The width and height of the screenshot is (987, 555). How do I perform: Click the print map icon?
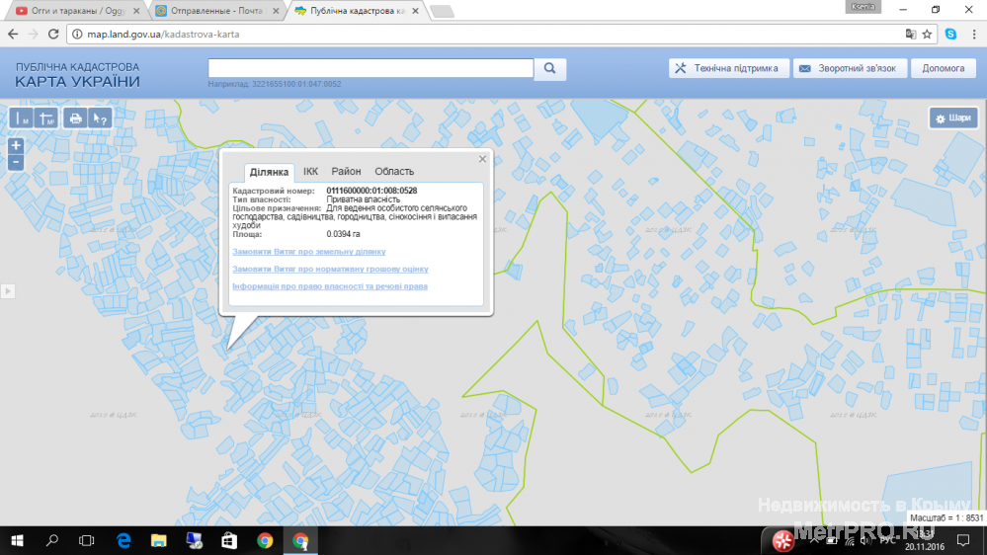click(x=75, y=118)
